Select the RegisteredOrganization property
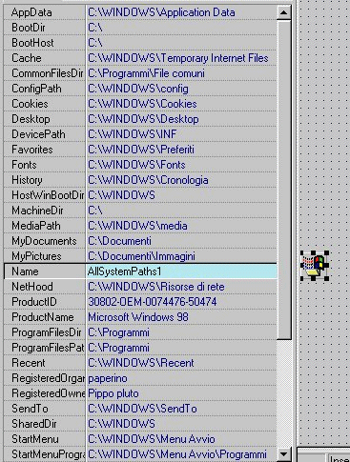The image size is (350, 462). click(48, 378)
